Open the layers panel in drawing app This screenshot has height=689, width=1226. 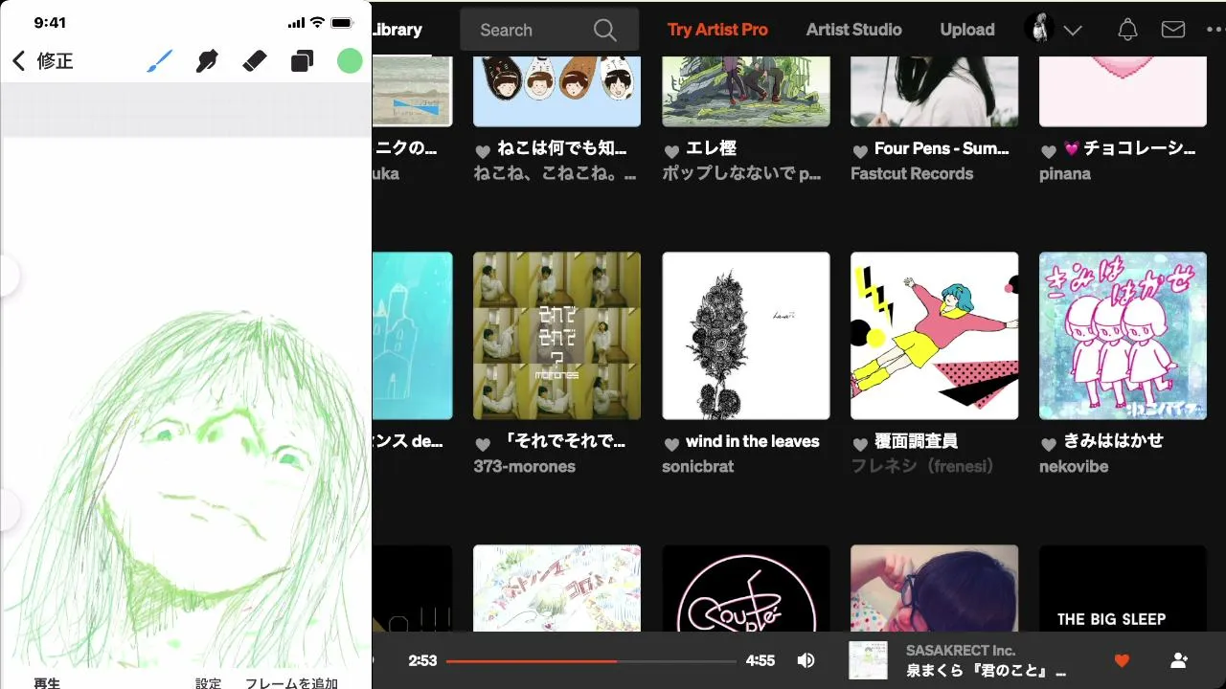click(302, 61)
